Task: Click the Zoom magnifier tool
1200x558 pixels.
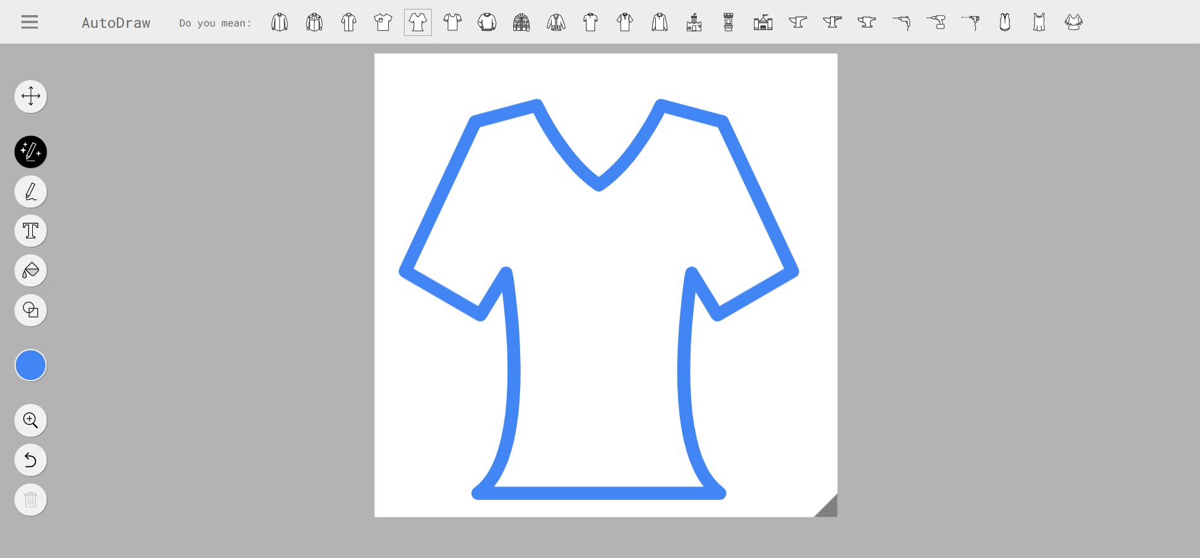Action: [30, 420]
